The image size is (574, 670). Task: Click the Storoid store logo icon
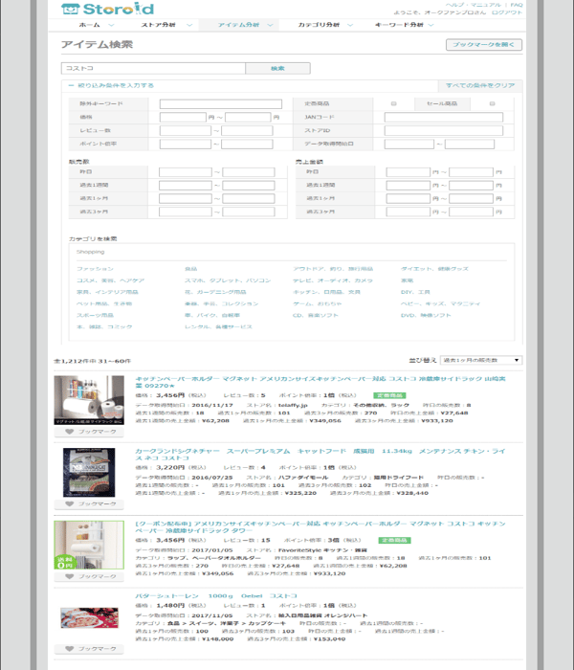(x=71, y=9)
